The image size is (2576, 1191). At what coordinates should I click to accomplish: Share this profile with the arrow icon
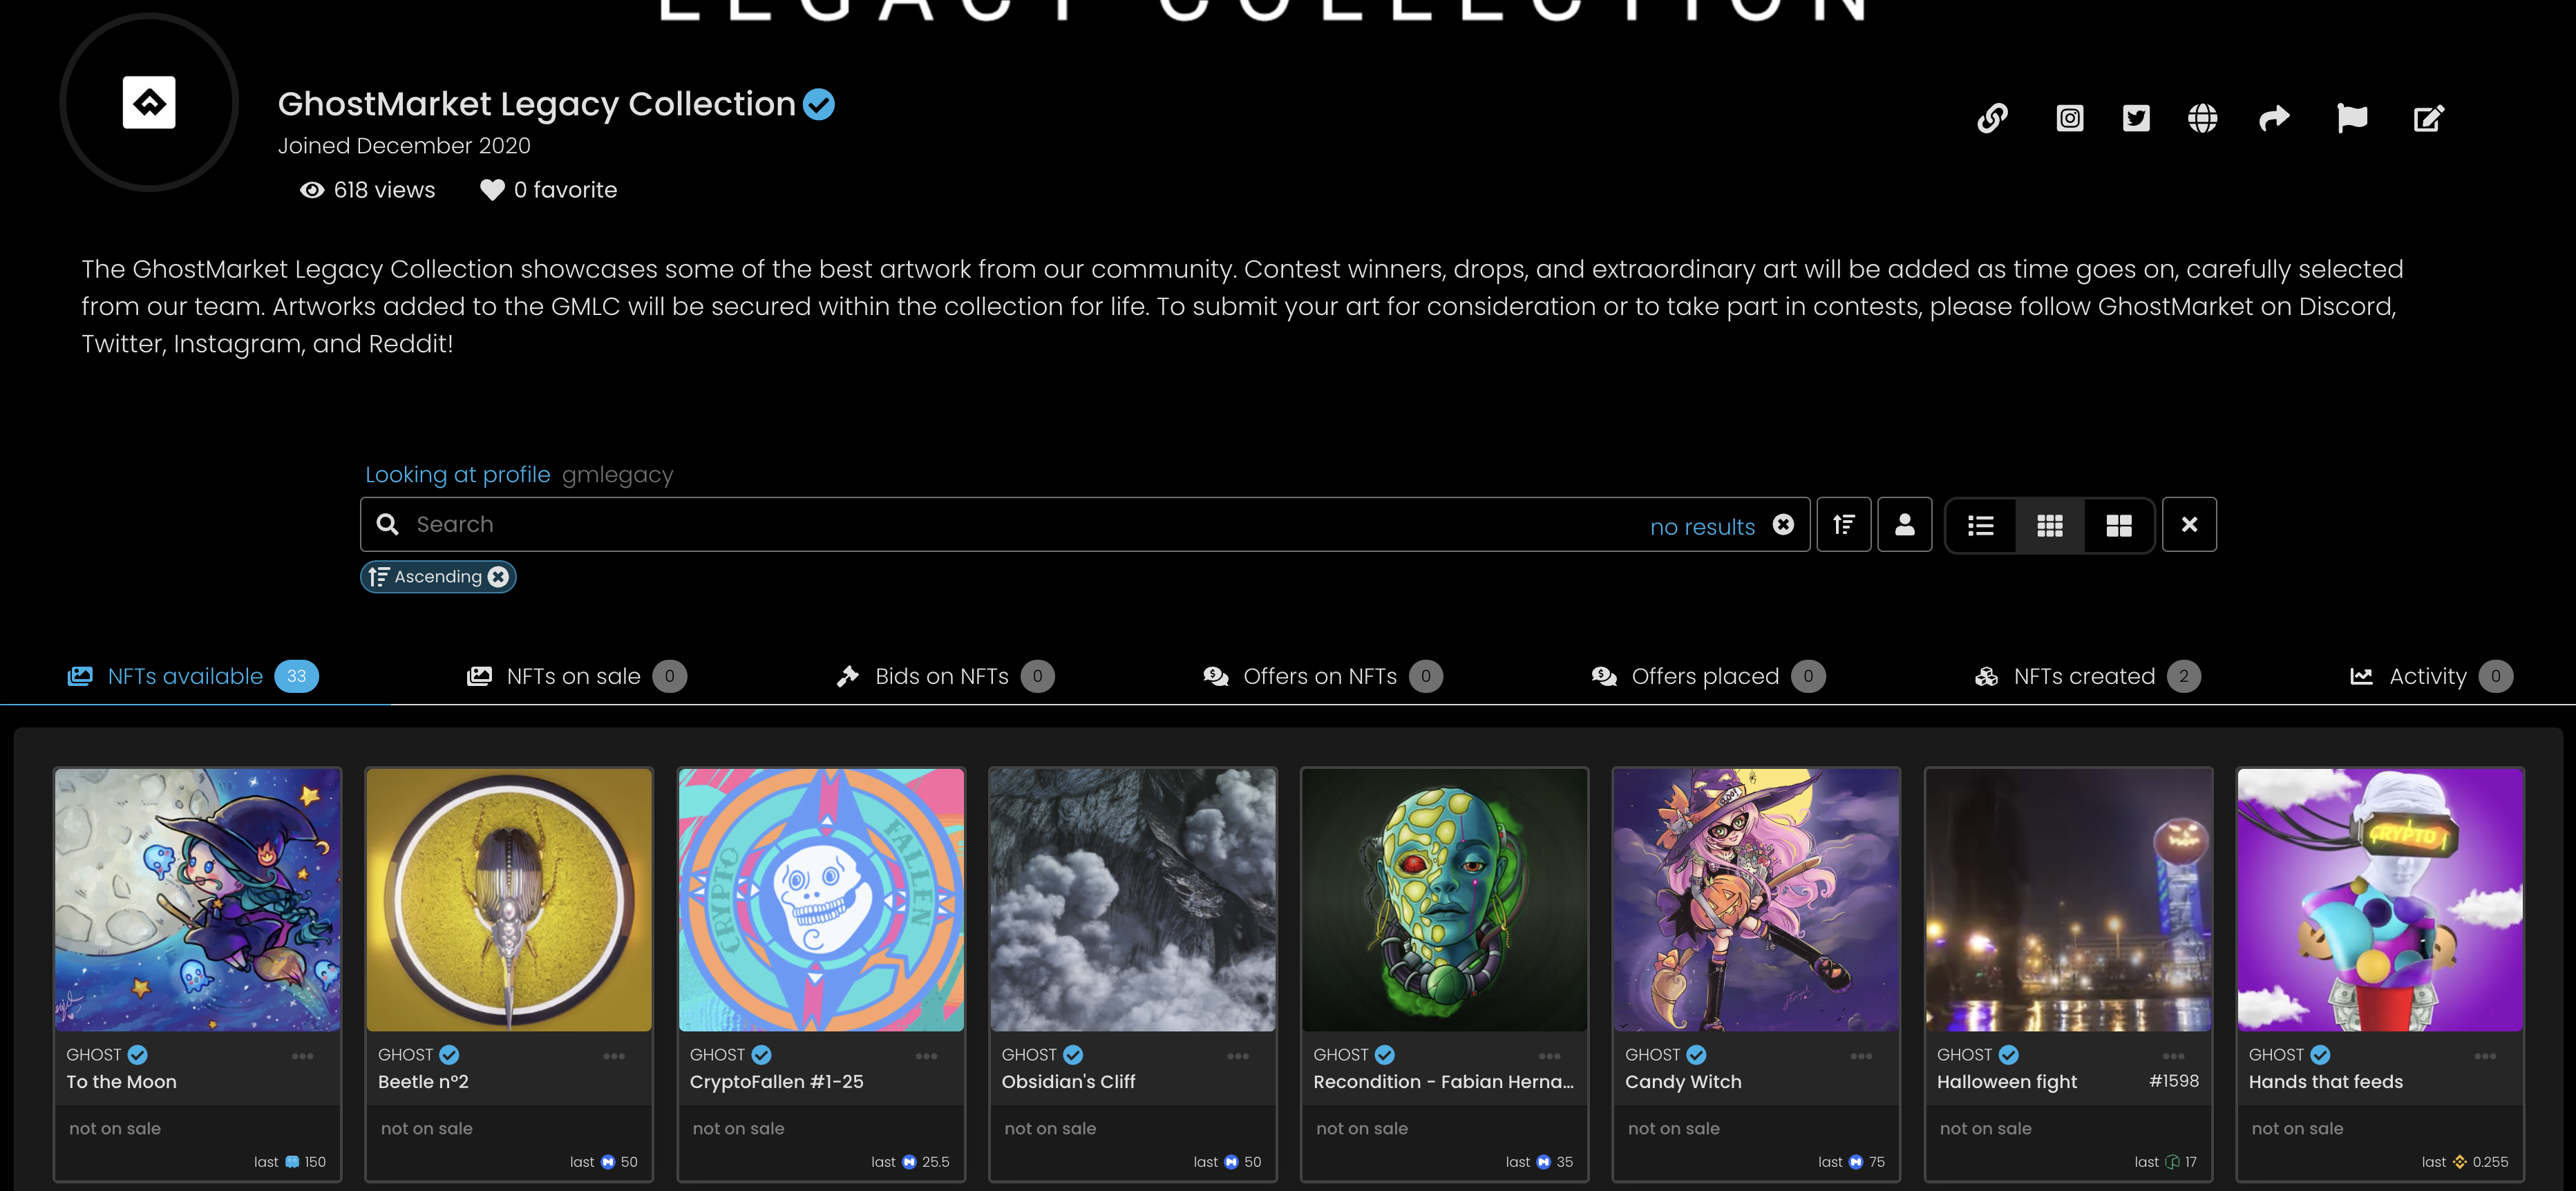pyautogui.click(x=2274, y=118)
